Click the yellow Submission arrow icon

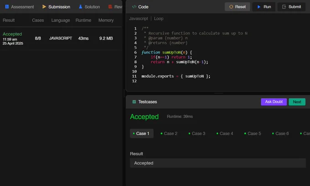pos(44,7)
